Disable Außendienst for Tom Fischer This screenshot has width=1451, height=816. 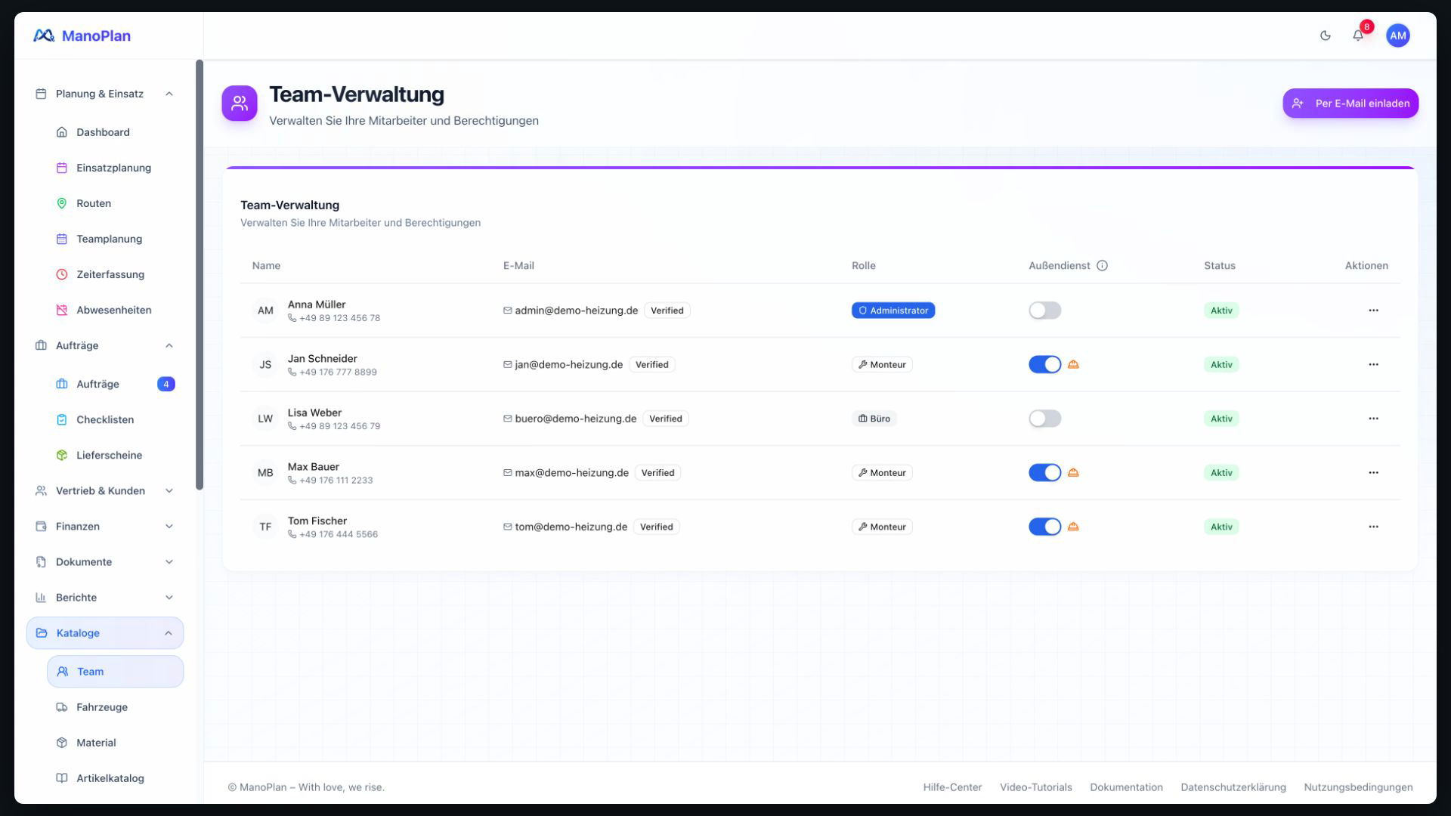1044,527
